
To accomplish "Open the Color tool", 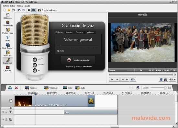I will pyautogui.click(x=68, y=88).
